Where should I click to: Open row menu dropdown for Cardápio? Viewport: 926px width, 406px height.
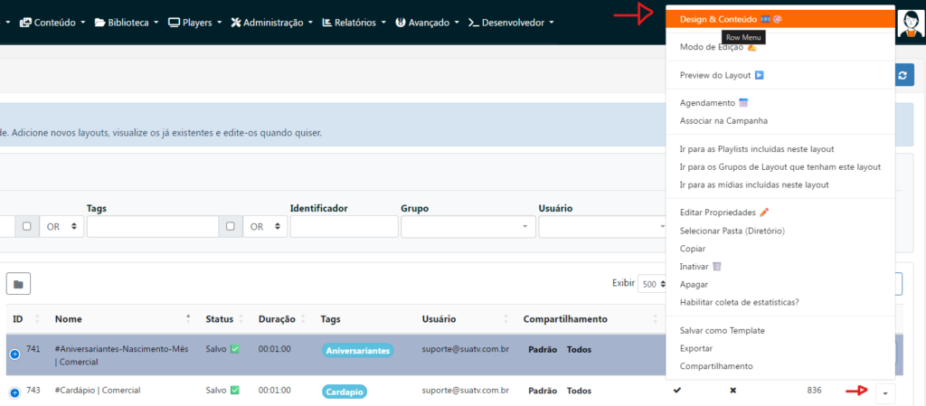point(883,392)
